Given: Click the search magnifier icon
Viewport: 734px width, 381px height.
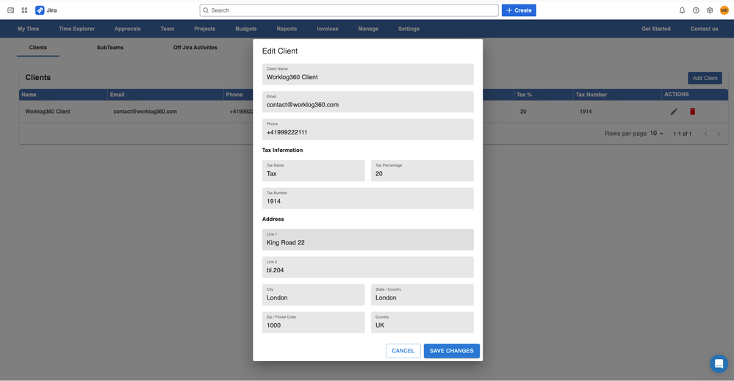Looking at the screenshot, I should point(206,10).
